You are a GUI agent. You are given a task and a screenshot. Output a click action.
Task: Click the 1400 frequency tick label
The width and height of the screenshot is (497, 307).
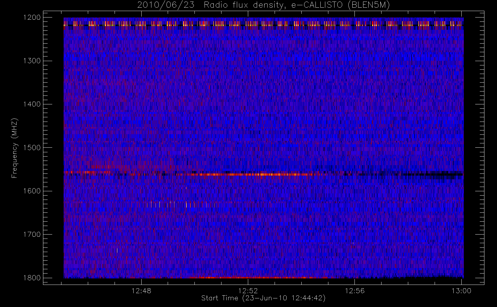click(x=32, y=104)
